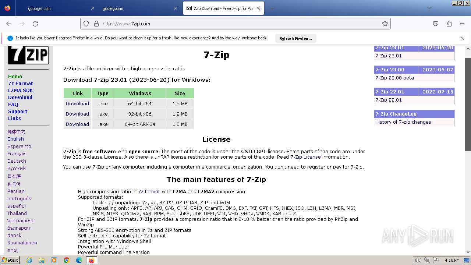The width and height of the screenshot is (471, 265).
Task: Click the Action Center flag tray icon
Action: click(x=436, y=260)
